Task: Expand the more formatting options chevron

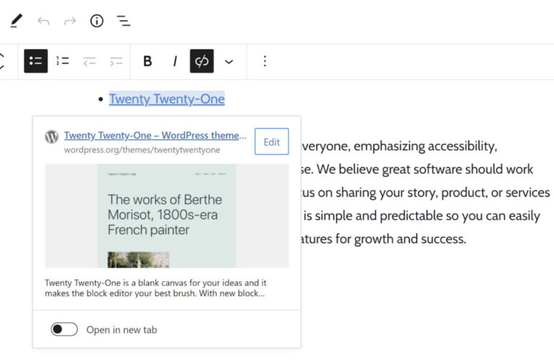Action: (x=229, y=61)
